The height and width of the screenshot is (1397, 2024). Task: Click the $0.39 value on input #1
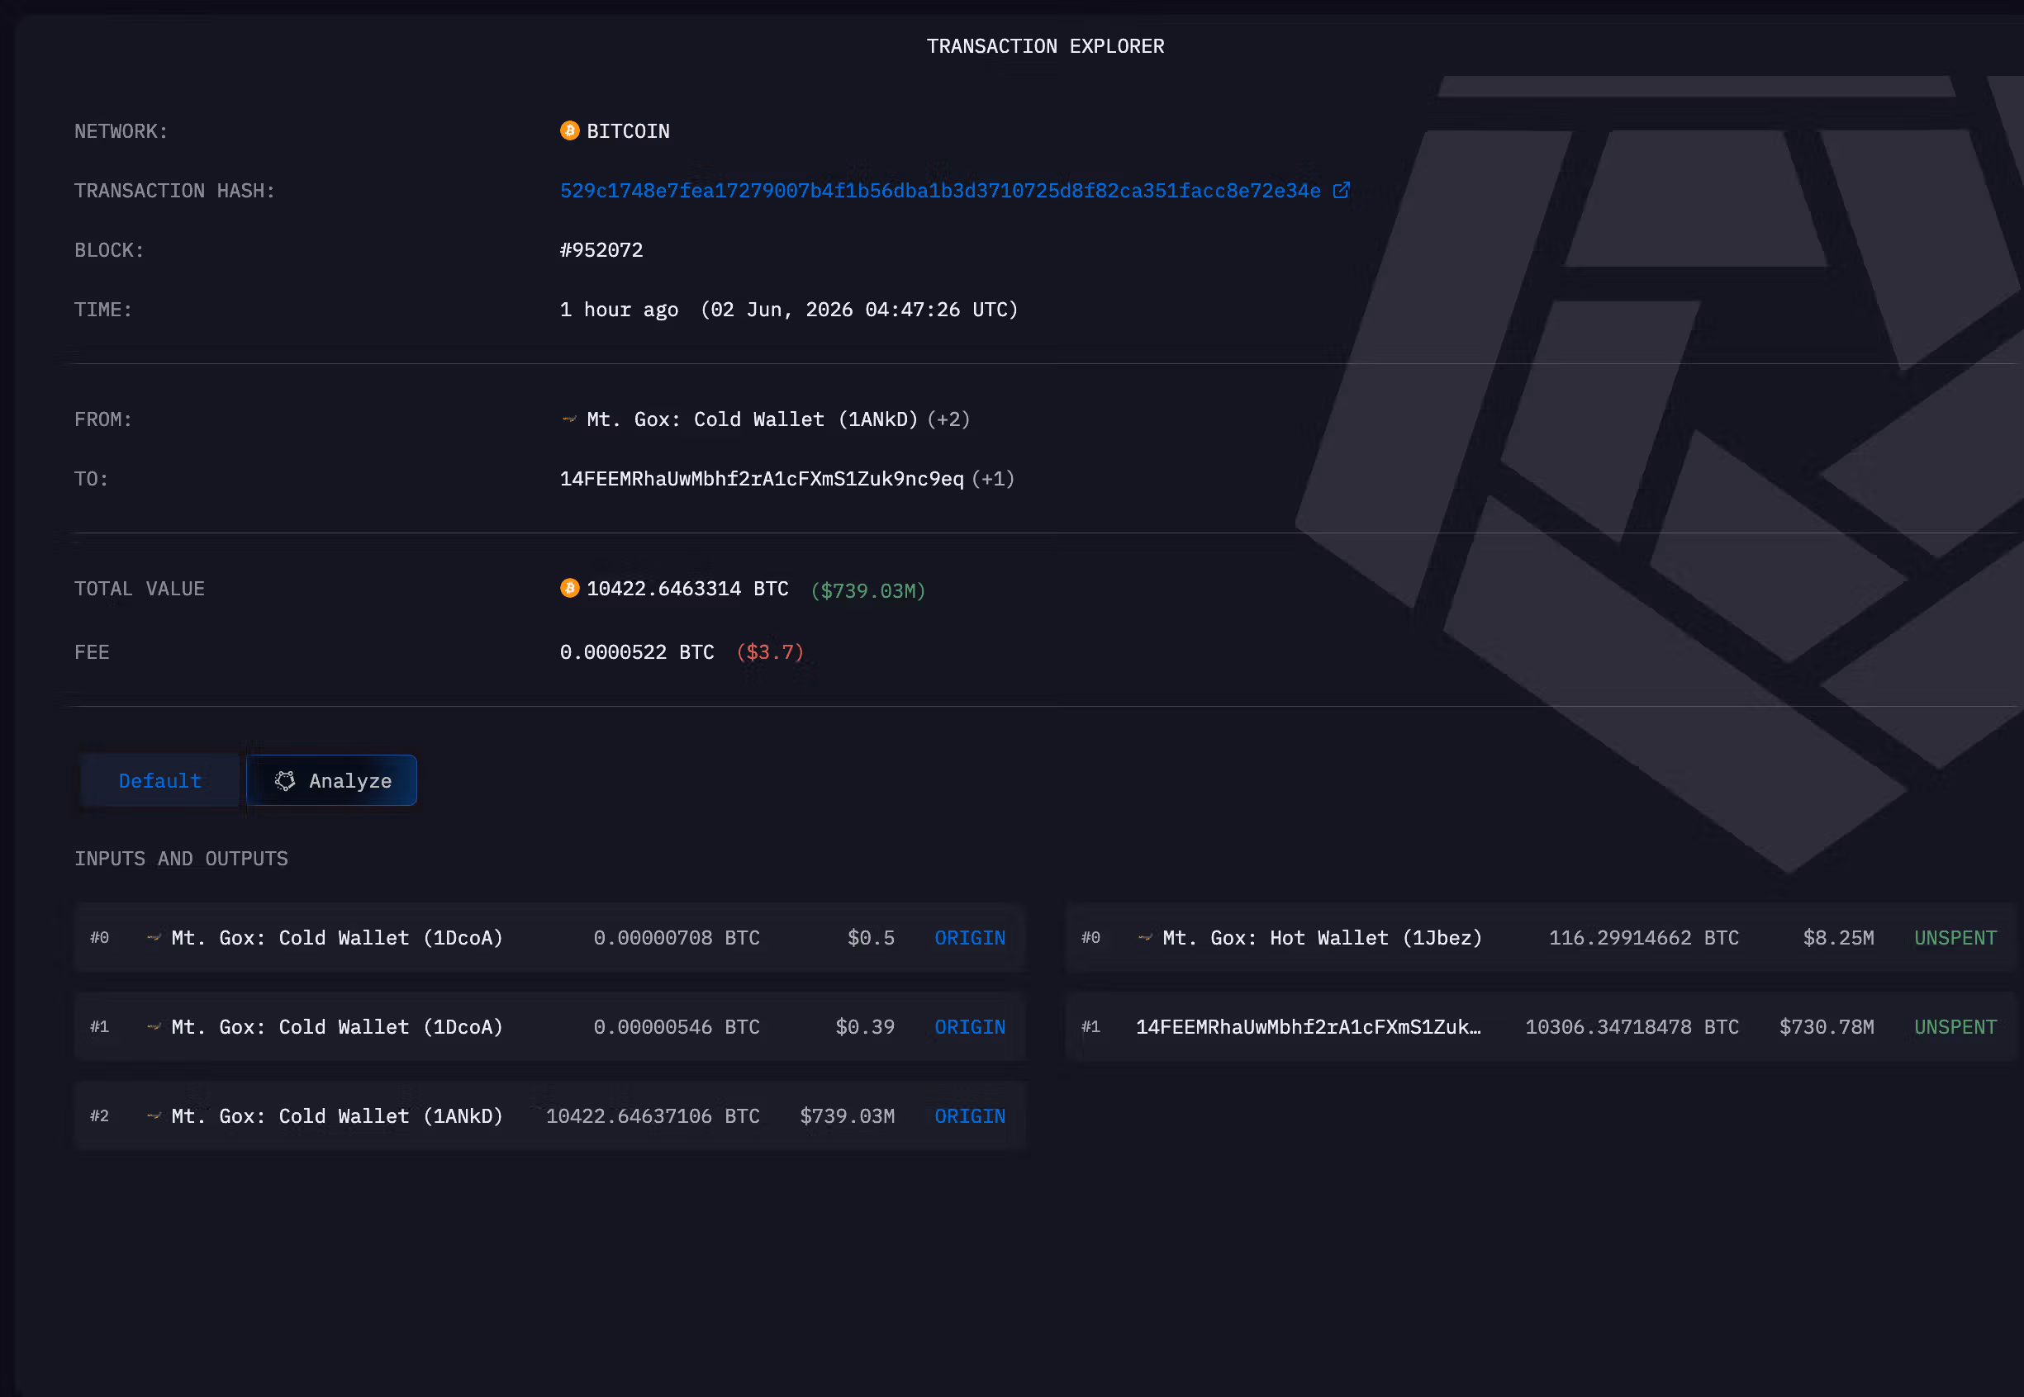(x=864, y=1028)
